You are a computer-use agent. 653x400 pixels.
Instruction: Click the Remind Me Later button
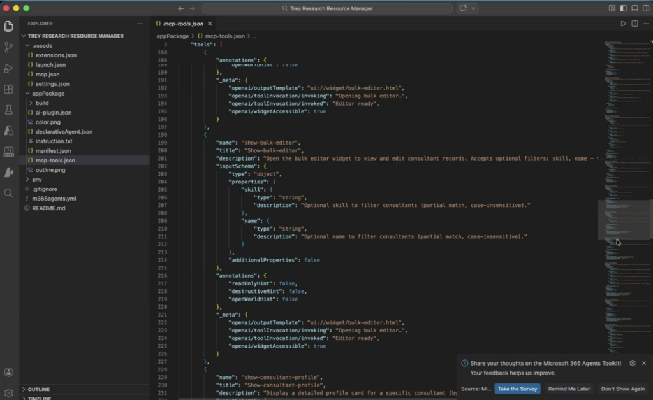point(569,389)
